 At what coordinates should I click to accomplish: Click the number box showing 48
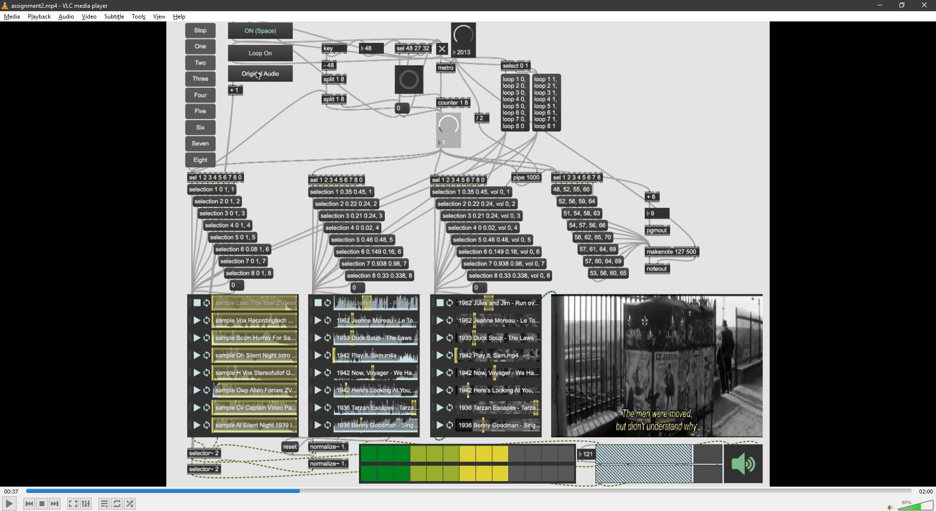tap(371, 48)
